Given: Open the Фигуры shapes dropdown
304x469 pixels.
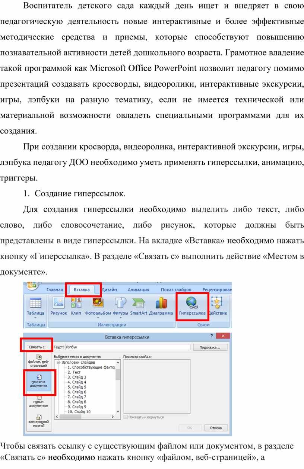Looking at the screenshot, I should 120,318.
